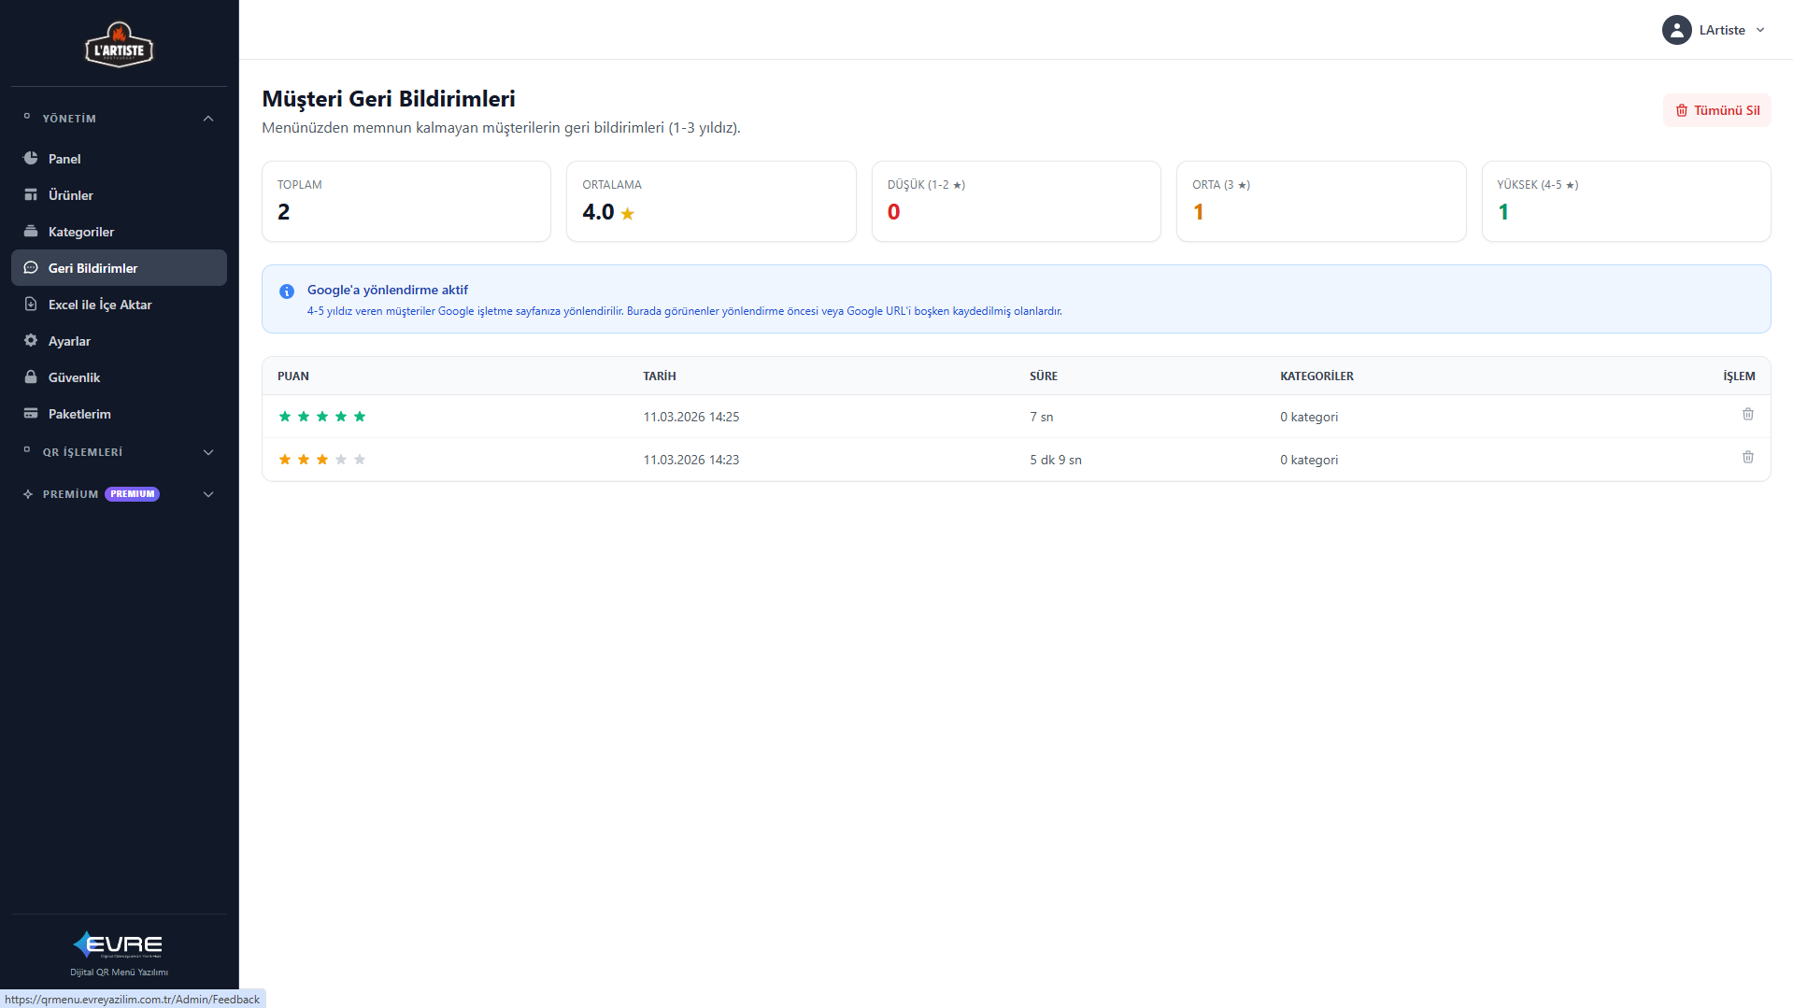This screenshot has width=1793, height=1008.
Task: Click the Excel ile İçe Aktar file icon
Action: click(31, 304)
